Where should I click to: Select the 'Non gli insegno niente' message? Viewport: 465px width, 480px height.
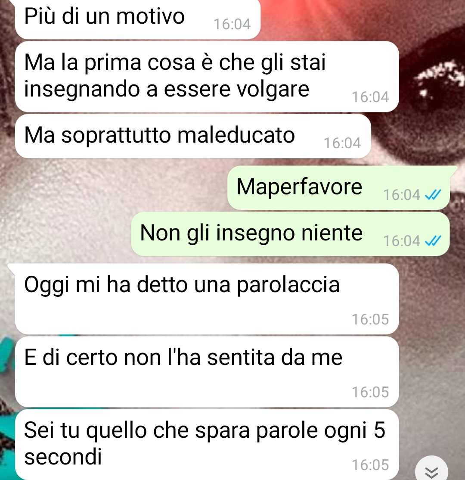click(290, 234)
